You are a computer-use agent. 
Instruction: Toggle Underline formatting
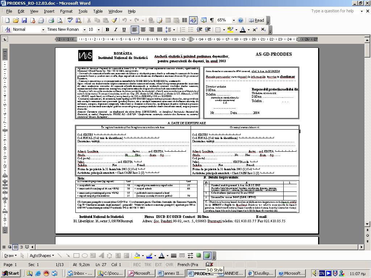[x=124, y=30]
